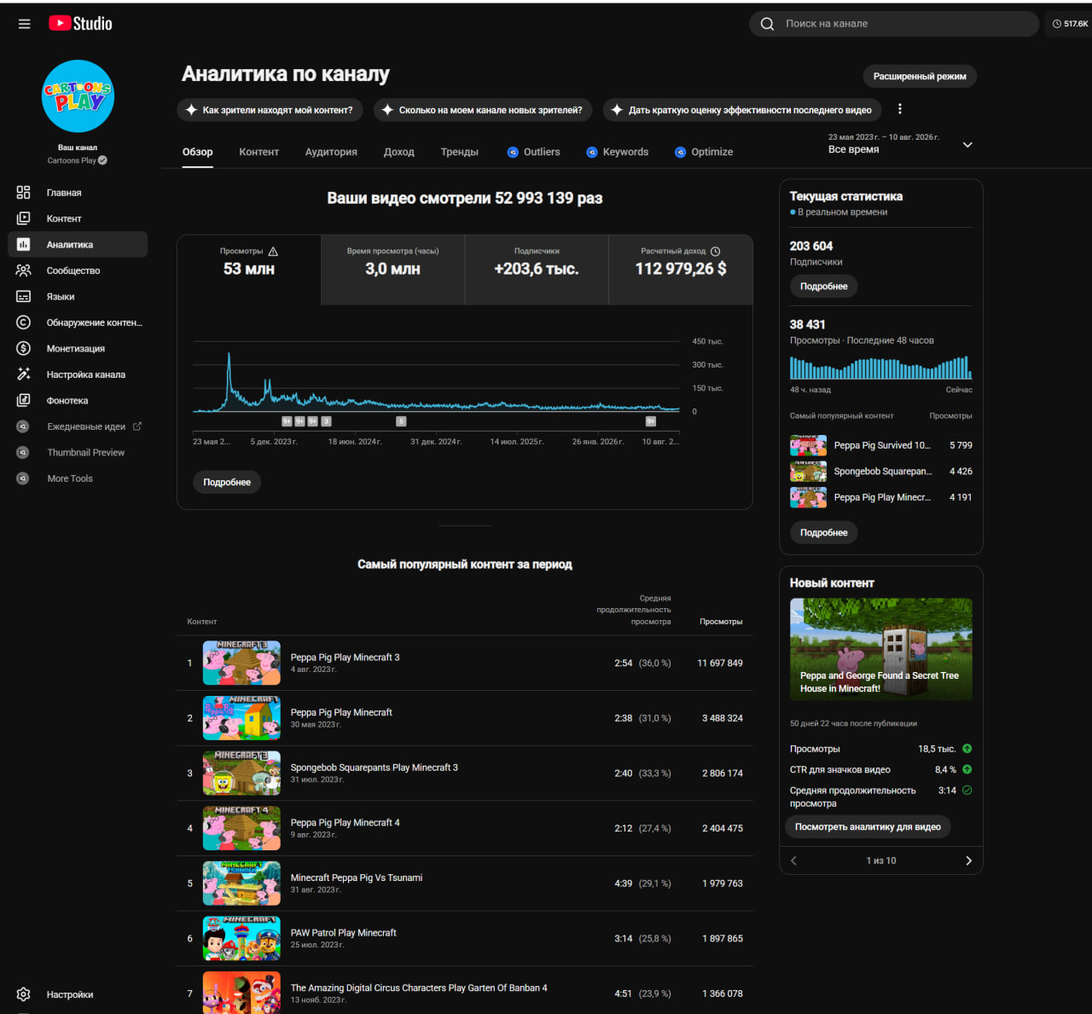The height and width of the screenshot is (1014, 1092).
Task: Click Подробнее under the 203 604 subscribers count
Action: [823, 287]
